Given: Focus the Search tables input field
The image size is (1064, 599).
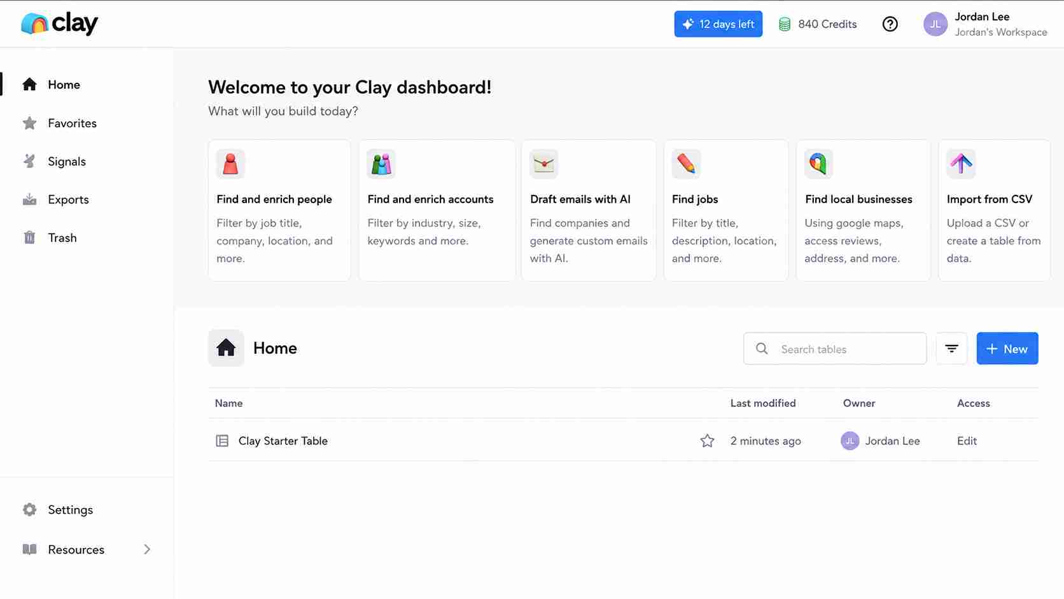Looking at the screenshot, I should pyautogui.click(x=835, y=348).
